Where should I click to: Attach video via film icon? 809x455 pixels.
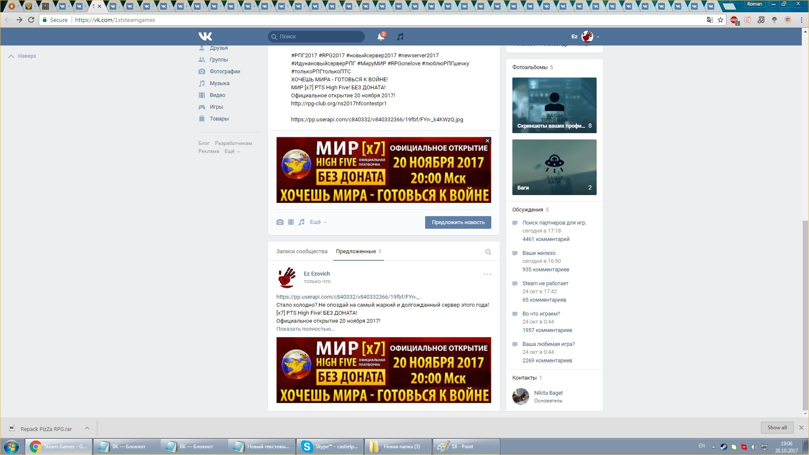pyautogui.click(x=291, y=222)
